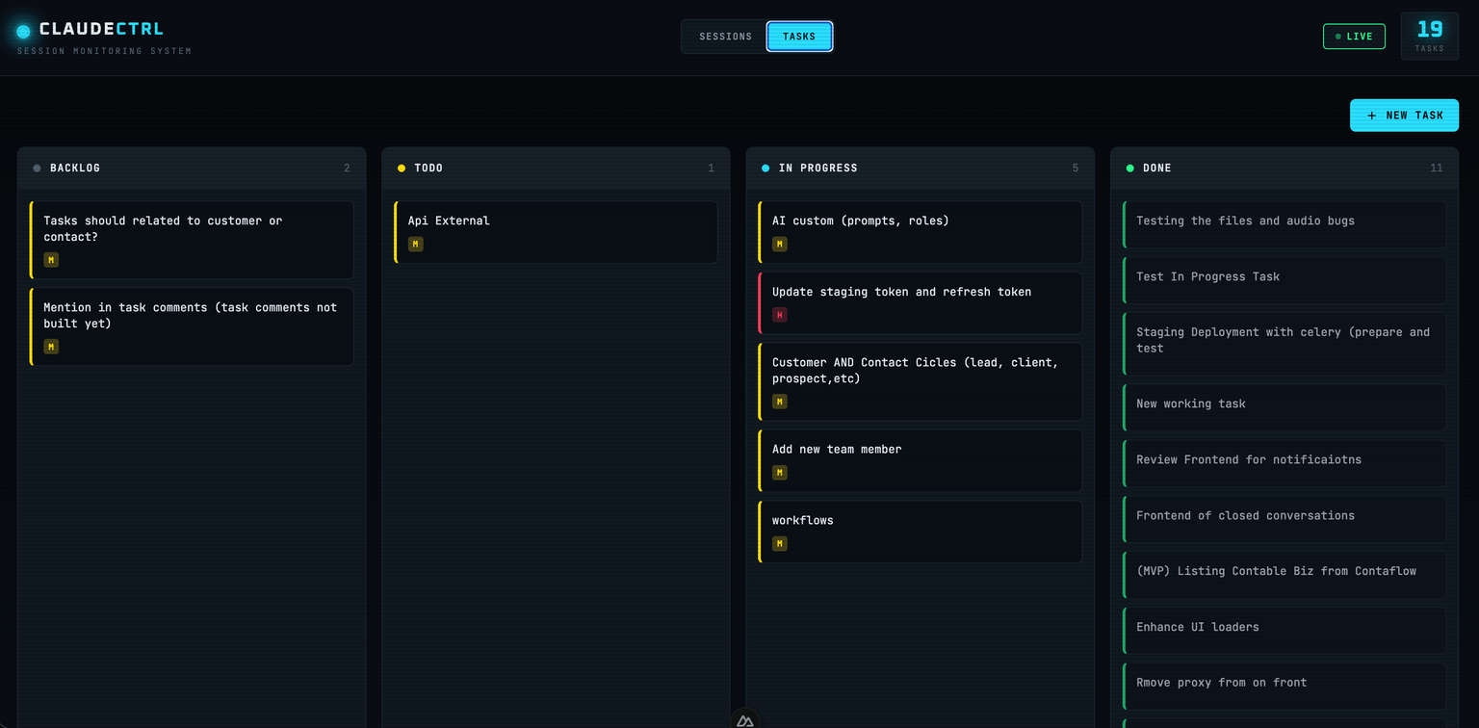Click the M badge on the workflows card

point(778,543)
